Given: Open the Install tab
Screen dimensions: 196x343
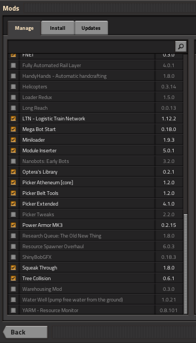Looking at the screenshot, I should point(58,28).
